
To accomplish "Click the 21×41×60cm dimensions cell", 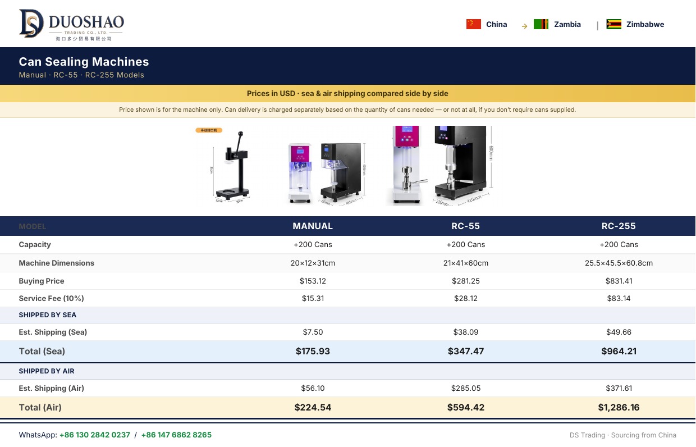I will click(x=466, y=263).
